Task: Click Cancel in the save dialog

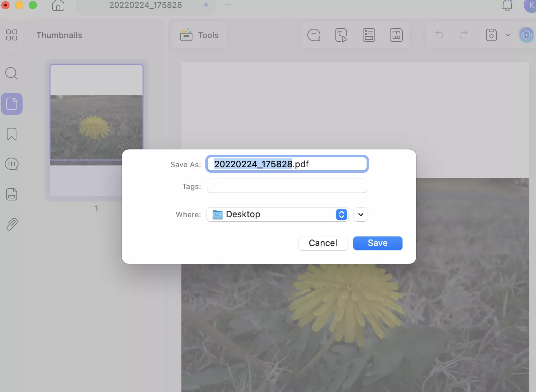Action: pyautogui.click(x=323, y=243)
